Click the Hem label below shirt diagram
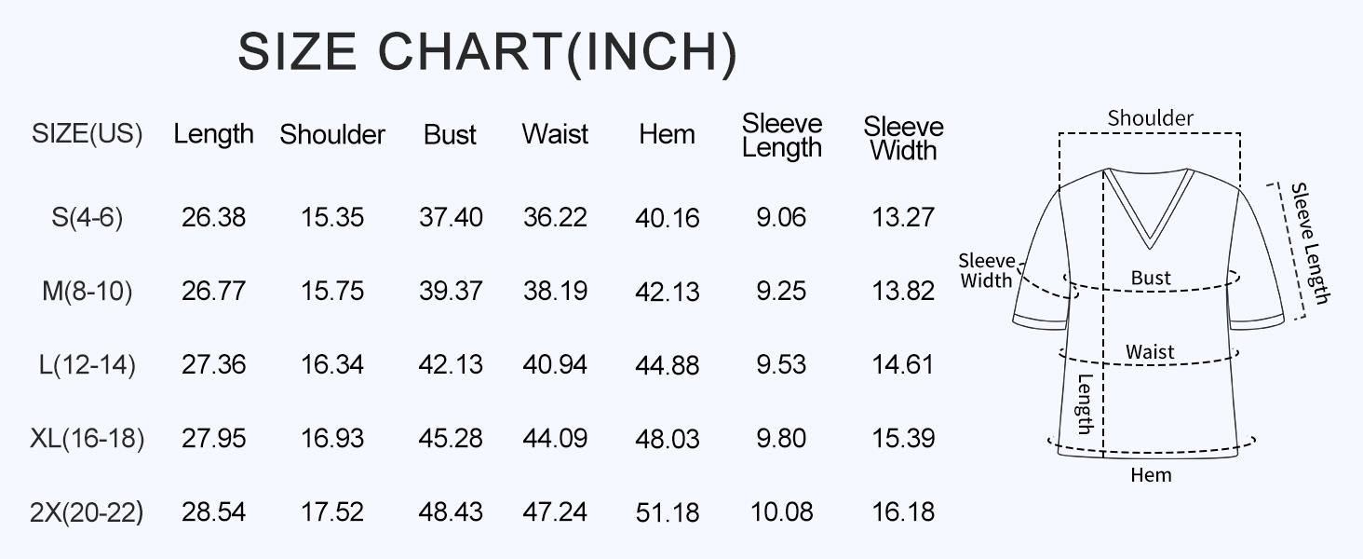 pos(1151,475)
